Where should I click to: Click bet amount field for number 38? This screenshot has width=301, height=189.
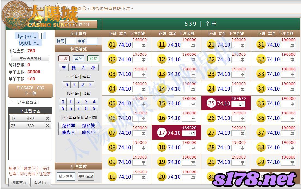(x=288, y=148)
